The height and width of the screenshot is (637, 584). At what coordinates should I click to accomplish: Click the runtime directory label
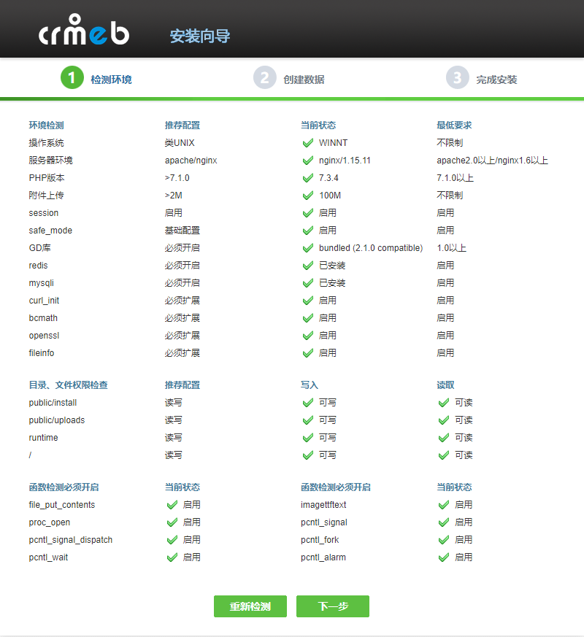point(44,438)
